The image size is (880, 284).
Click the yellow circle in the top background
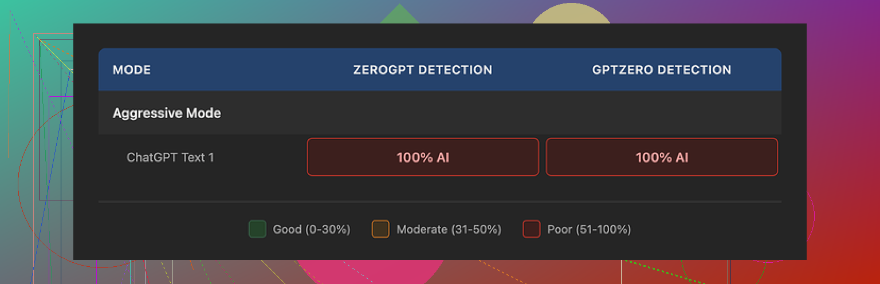[571, 14]
